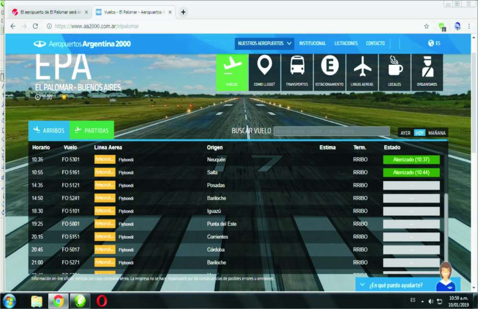Open the site information icon in address bar
Screen dimensions: 478x309
[49, 26]
